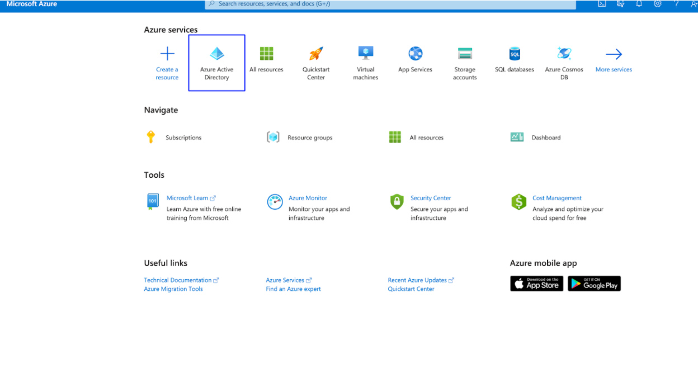The image size is (698, 387).
Task: Click the search resources input field
Action: click(x=392, y=4)
